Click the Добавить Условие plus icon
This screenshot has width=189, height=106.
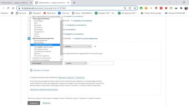click(31, 70)
